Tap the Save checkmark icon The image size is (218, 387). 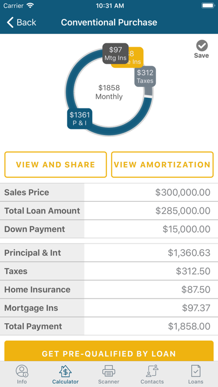click(202, 46)
